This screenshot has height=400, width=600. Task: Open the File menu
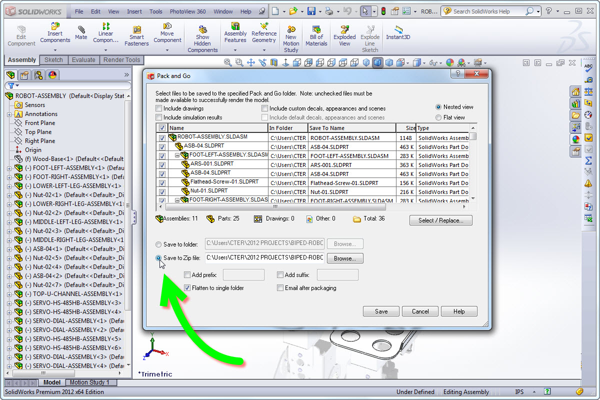click(x=79, y=11)
